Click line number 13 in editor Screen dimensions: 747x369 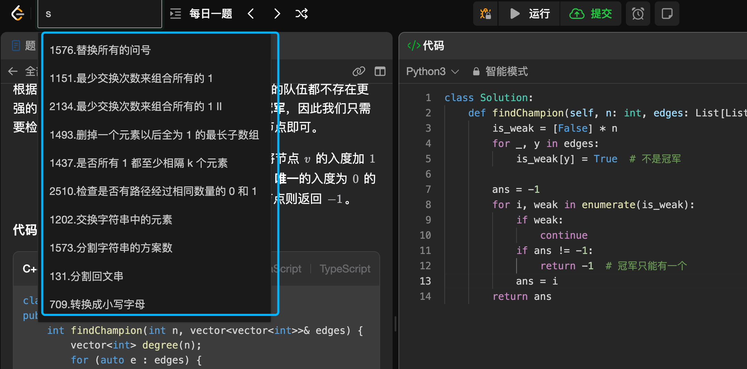[425, 281]
